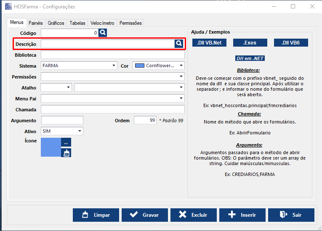Screen dimensions: 322x231
Task: Open the Cor color dropdown
Action: 181,66
